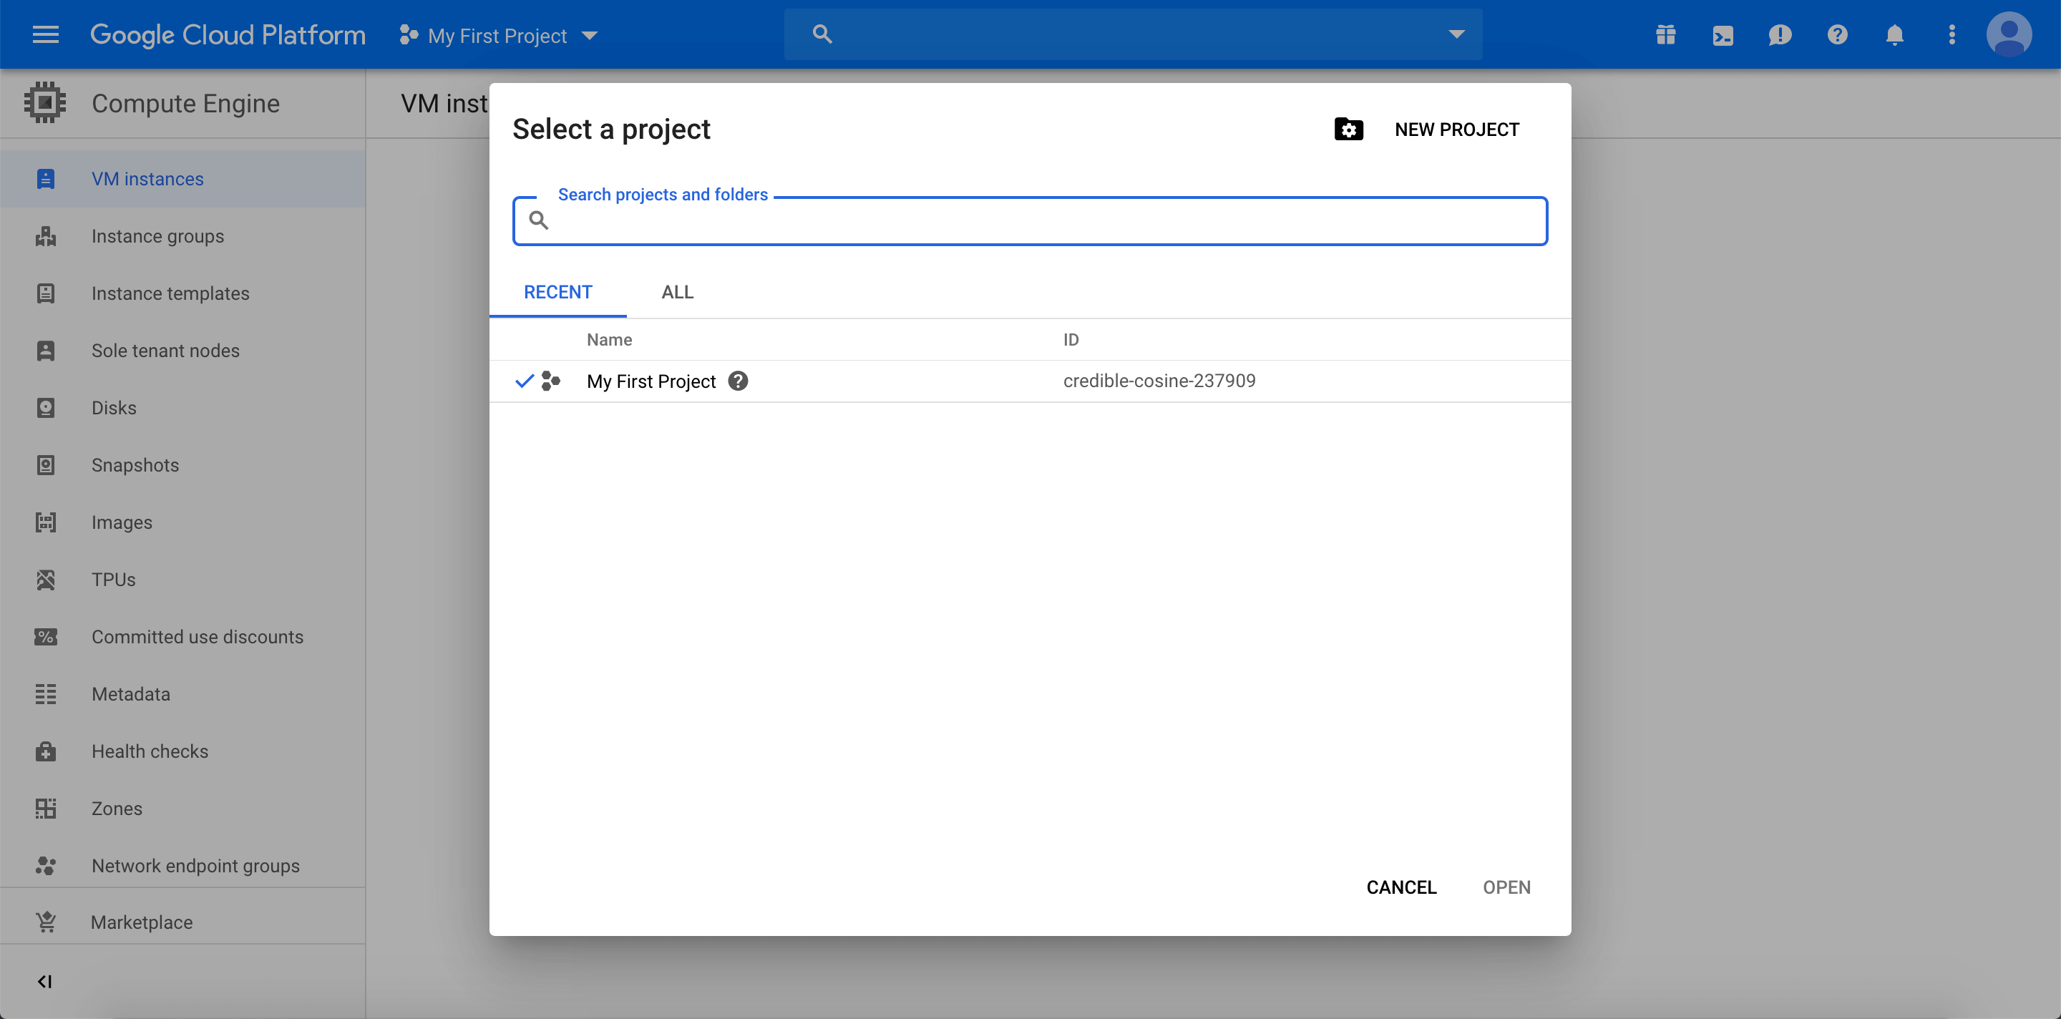Click the gift free trial icon

point(1665,34)
